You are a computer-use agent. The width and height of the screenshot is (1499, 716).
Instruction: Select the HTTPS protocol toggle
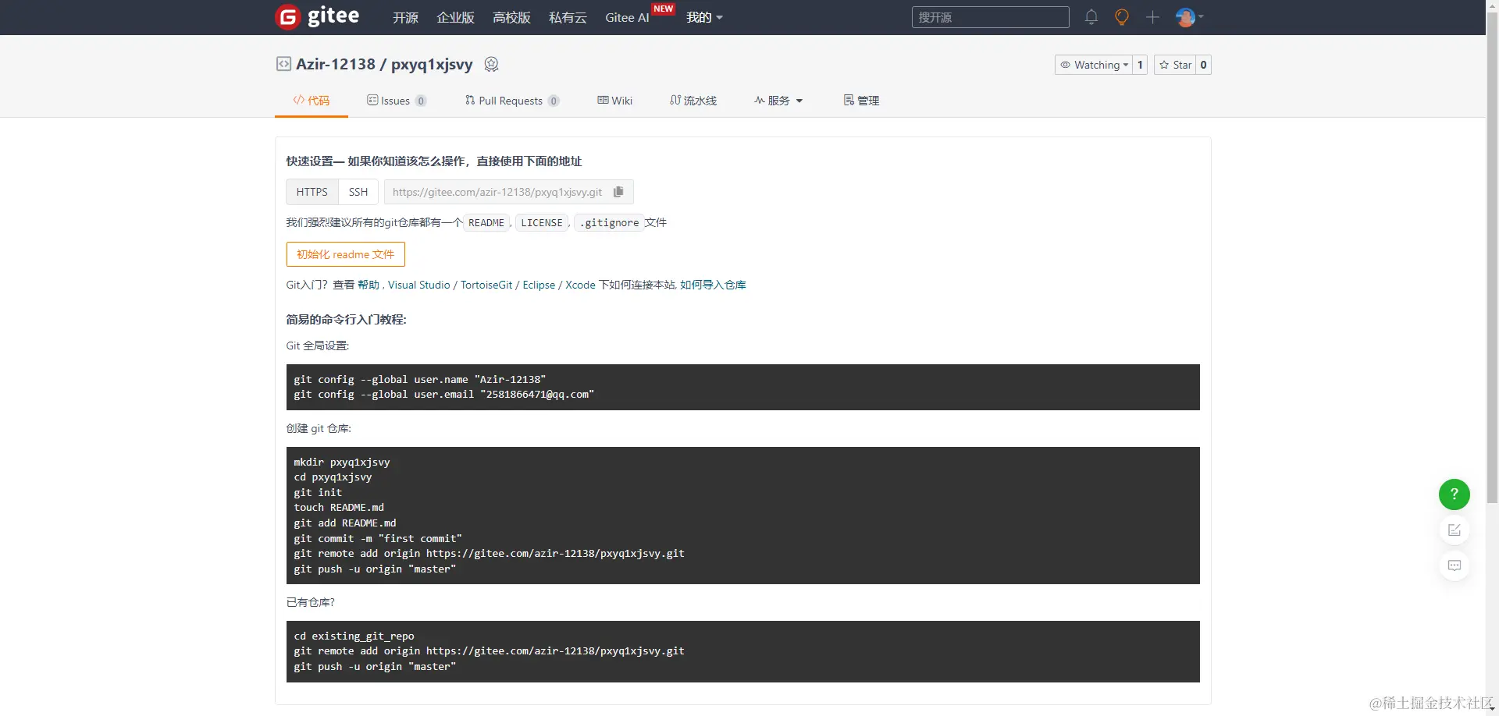tap(312, 192)
